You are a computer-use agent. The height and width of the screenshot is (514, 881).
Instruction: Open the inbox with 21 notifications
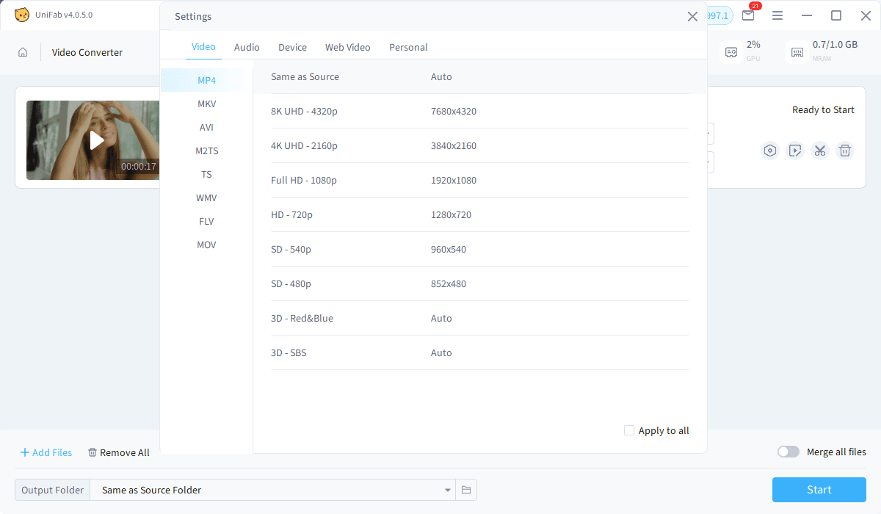point(748,15)
